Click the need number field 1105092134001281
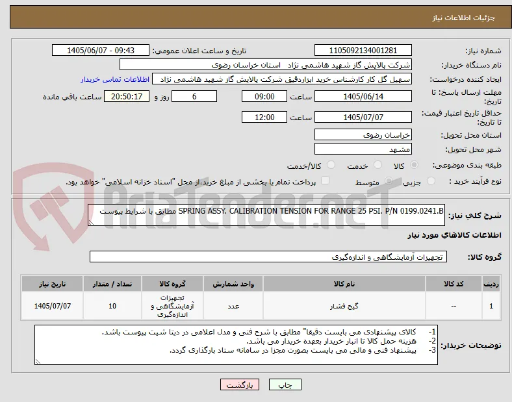The image size is (512, 402). (x=363, y=51)
